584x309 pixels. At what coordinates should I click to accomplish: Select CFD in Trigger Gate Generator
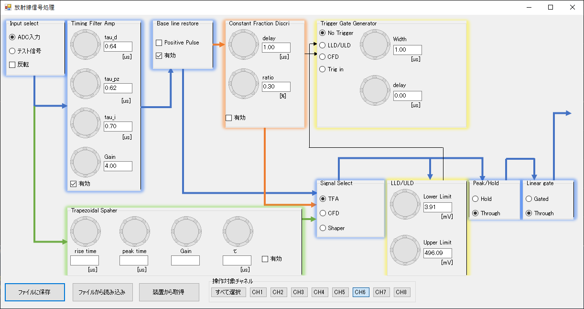tap(322, 57)
